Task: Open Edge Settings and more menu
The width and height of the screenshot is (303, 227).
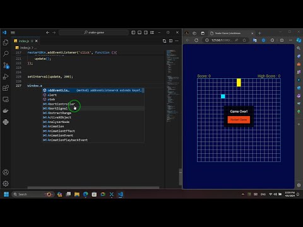Action: (x=290, y=40)
